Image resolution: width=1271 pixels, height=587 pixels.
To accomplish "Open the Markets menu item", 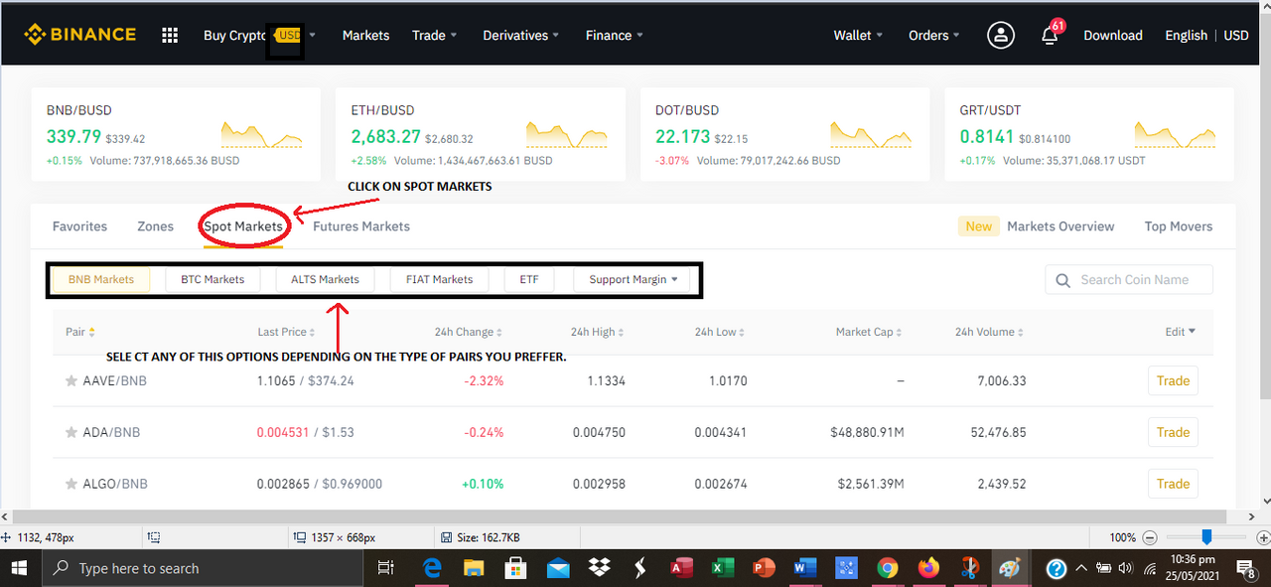I will (365, 35).
